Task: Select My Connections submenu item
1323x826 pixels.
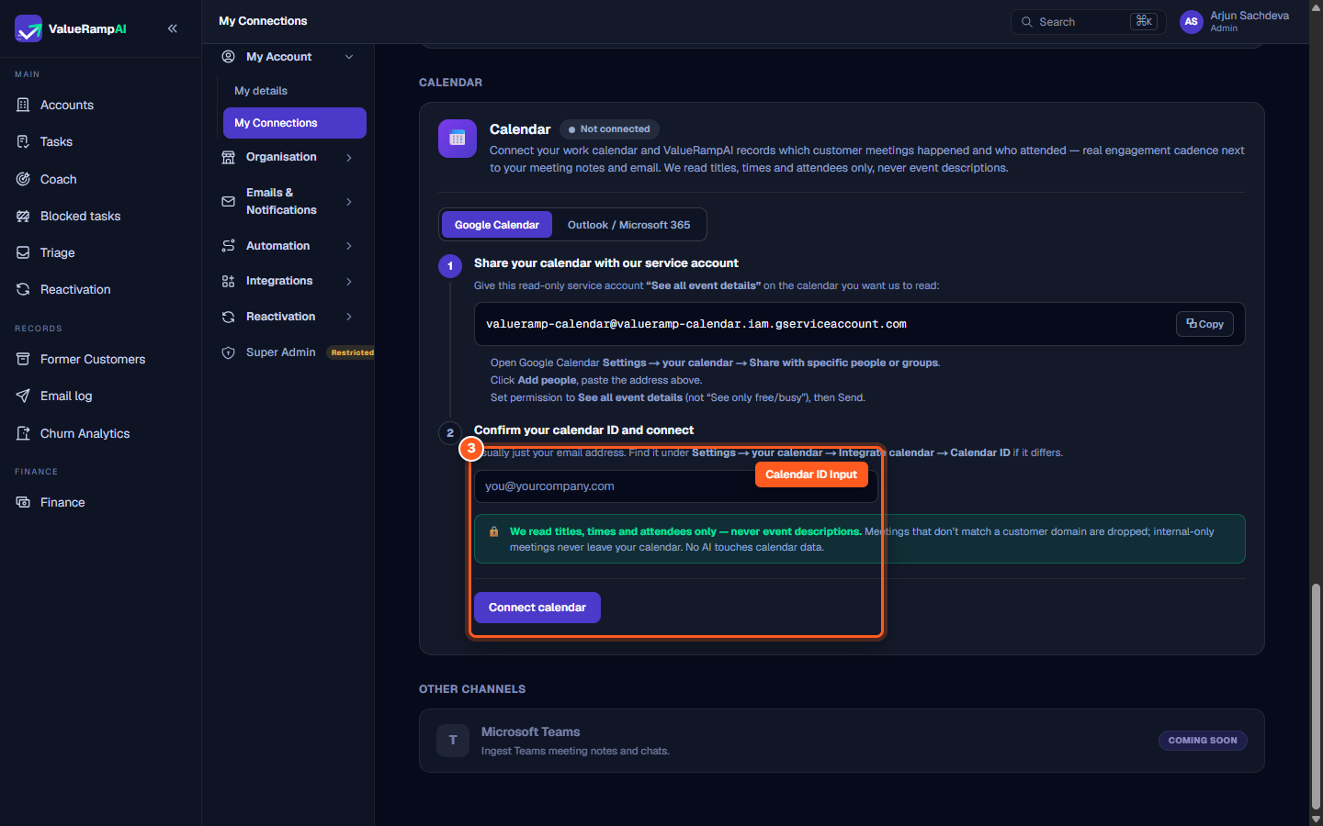Action: point(295,123)
